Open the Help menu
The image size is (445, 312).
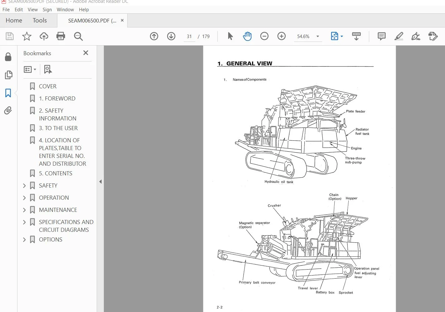pyautogui.click(x=84, y=10)
